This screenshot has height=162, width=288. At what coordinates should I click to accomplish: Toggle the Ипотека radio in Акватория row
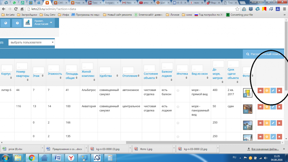tap(178, 107)
